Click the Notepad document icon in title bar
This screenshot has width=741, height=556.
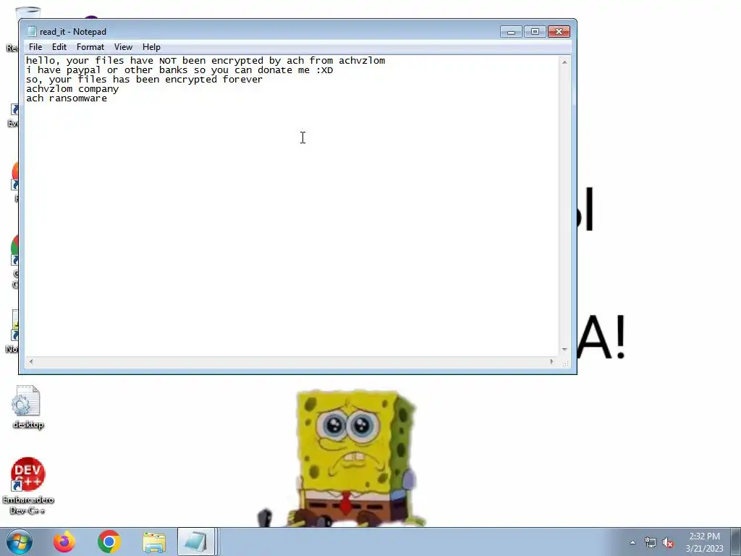[x=32, y=32]
